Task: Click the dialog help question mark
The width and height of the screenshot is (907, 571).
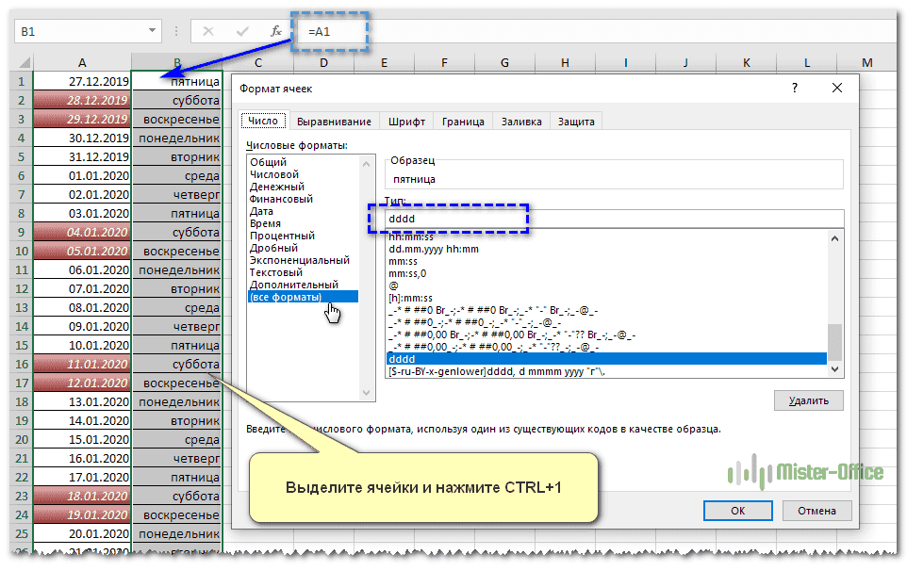Action: tap(795, 88)
